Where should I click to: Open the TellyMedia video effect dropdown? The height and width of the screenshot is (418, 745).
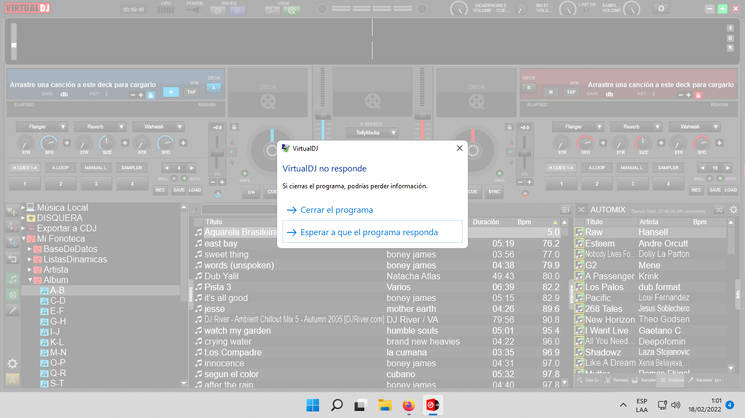(x=372, y=133)
